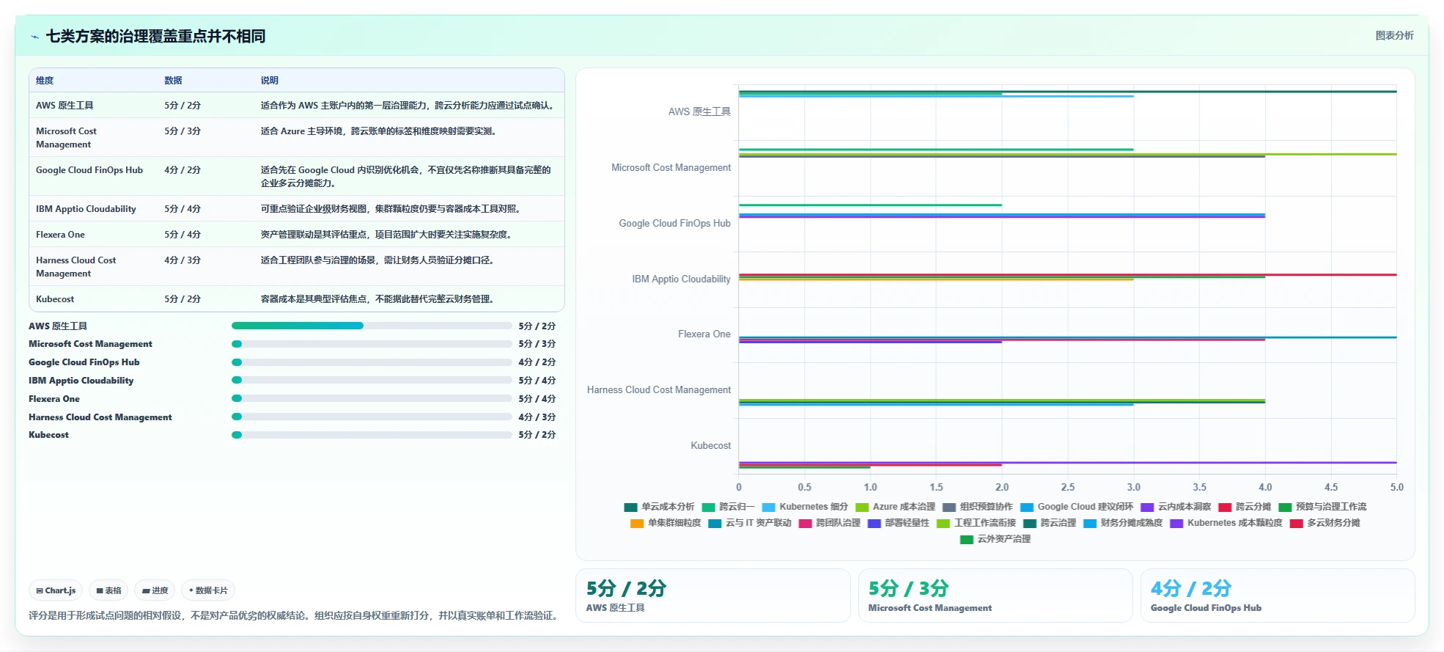This screenshot has height=652, width=1444.
Task: Click the Kubecost progress bar
Action: [372, 435]
